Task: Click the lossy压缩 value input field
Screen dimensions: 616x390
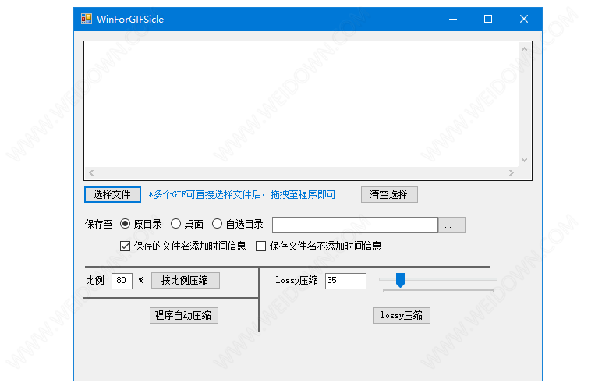Action: (x=345, y=281)
